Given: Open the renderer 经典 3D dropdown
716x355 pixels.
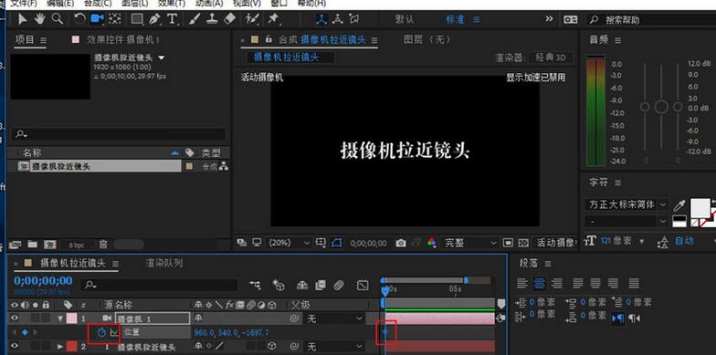Looking at the screenshot, I should [552, 58].
